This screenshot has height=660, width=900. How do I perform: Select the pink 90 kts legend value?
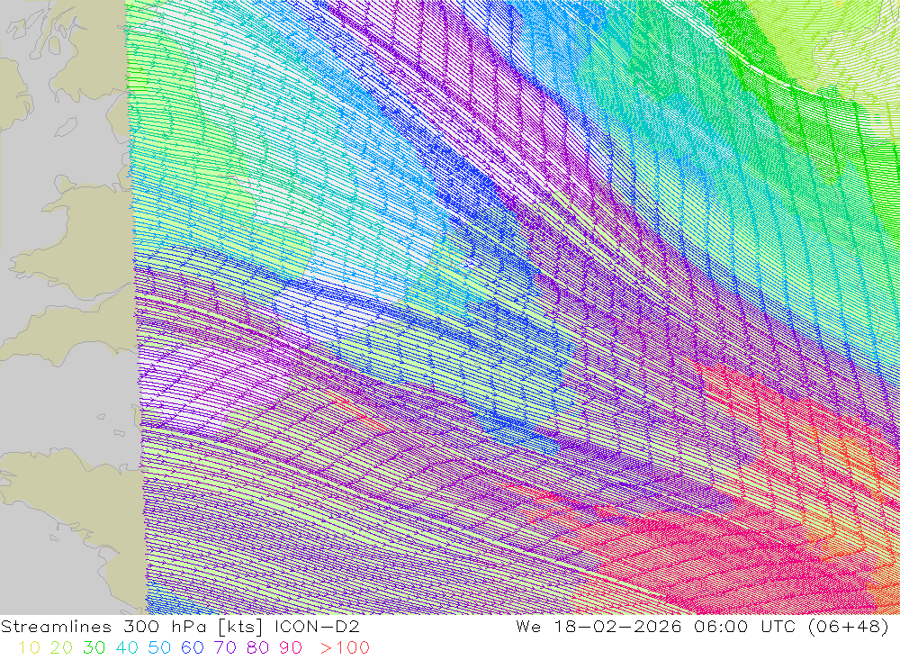tap(291, 648)
